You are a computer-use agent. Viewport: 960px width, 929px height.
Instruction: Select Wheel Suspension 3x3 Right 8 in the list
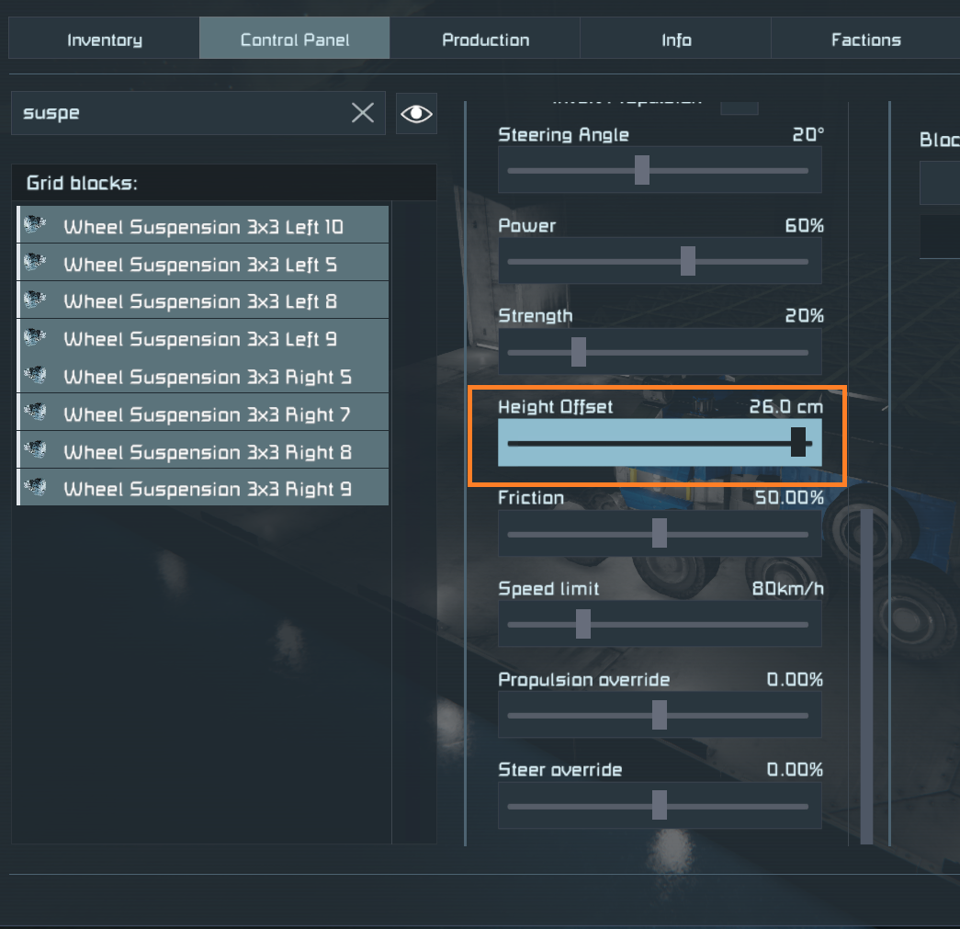coord(207,452)
